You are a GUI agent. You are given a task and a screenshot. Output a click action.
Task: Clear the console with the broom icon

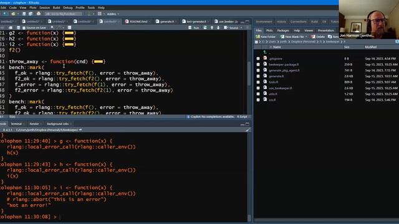(x=248, y=130)
